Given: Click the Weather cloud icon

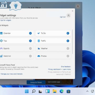Looking at the screenshot, I should [39, 49].
